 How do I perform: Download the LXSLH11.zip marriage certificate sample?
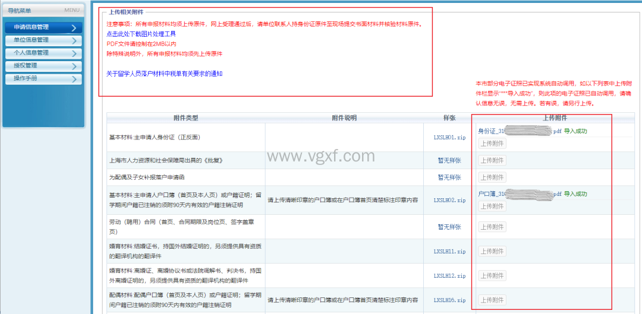click(449, 251)
